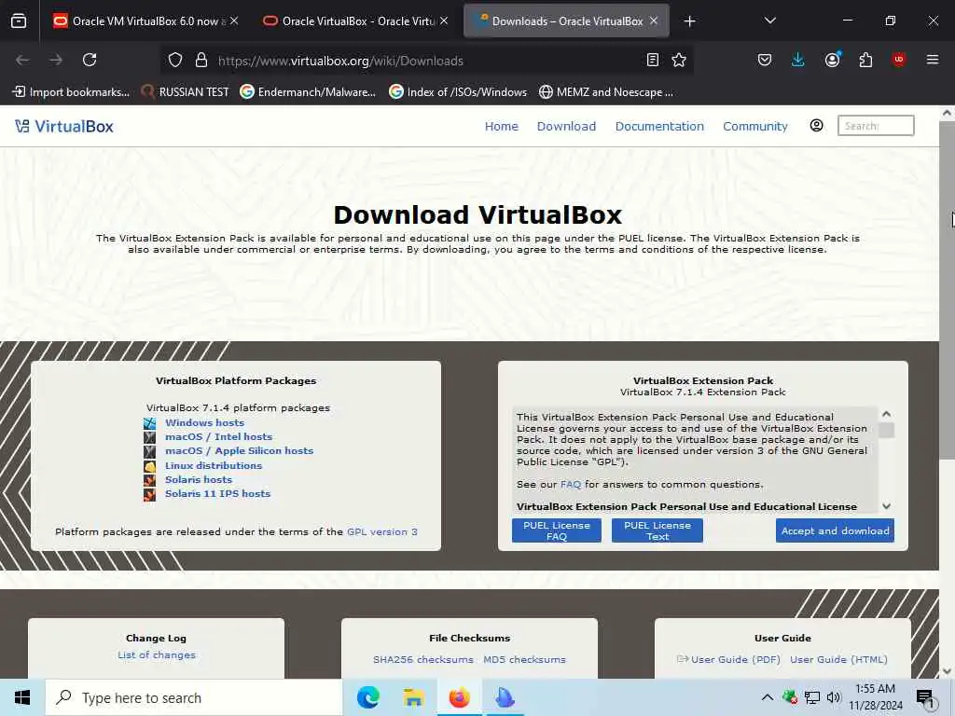Go back to previous page
Screen dimensions: 955x716
click(x=22, y=60)
